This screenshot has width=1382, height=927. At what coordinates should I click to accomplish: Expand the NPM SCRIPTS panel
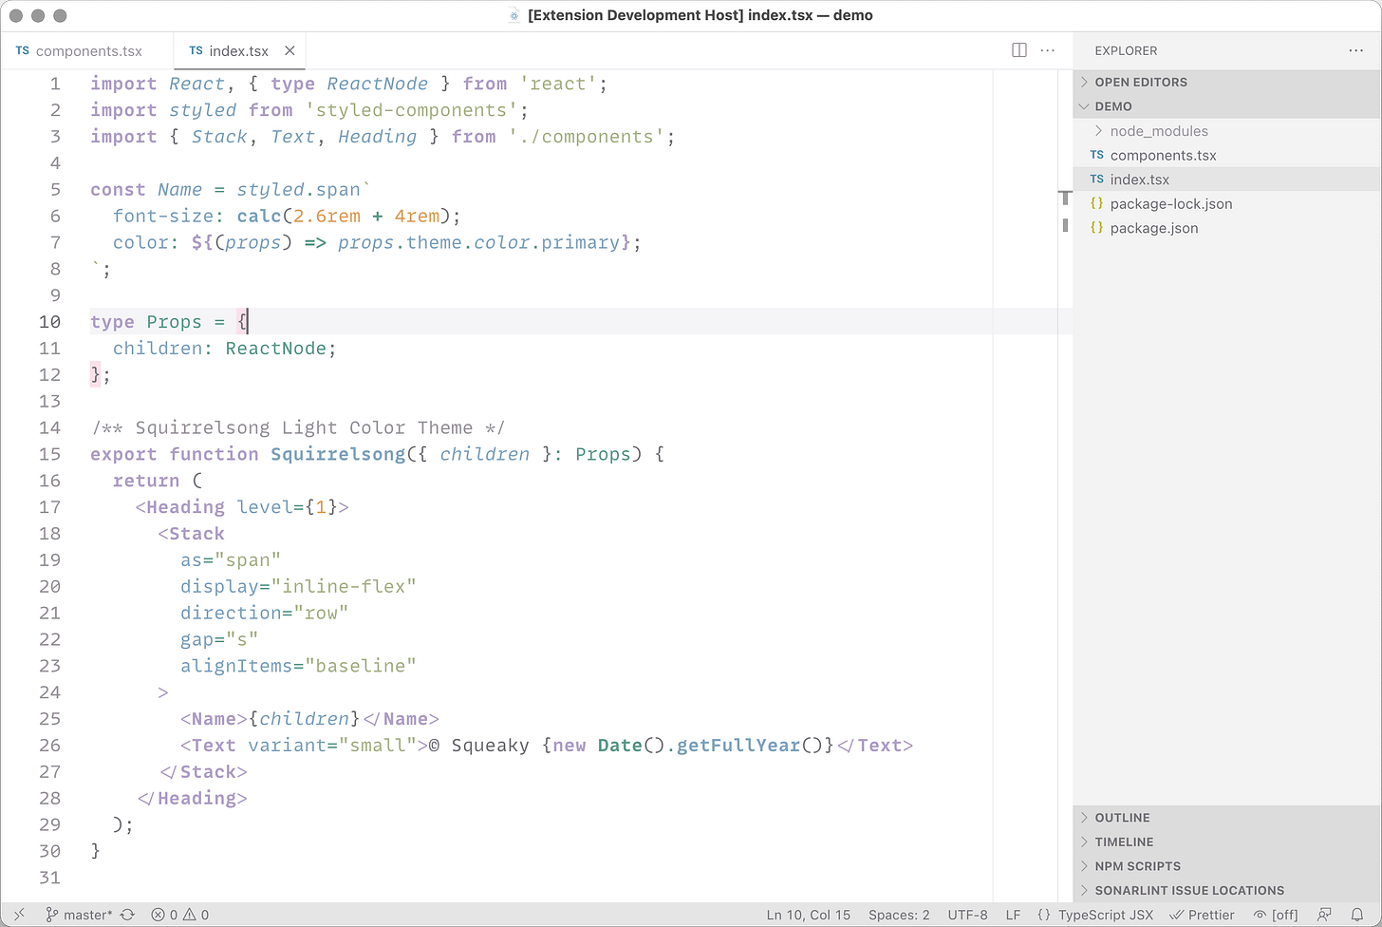pyautogui.click(x=1227, y=866)
